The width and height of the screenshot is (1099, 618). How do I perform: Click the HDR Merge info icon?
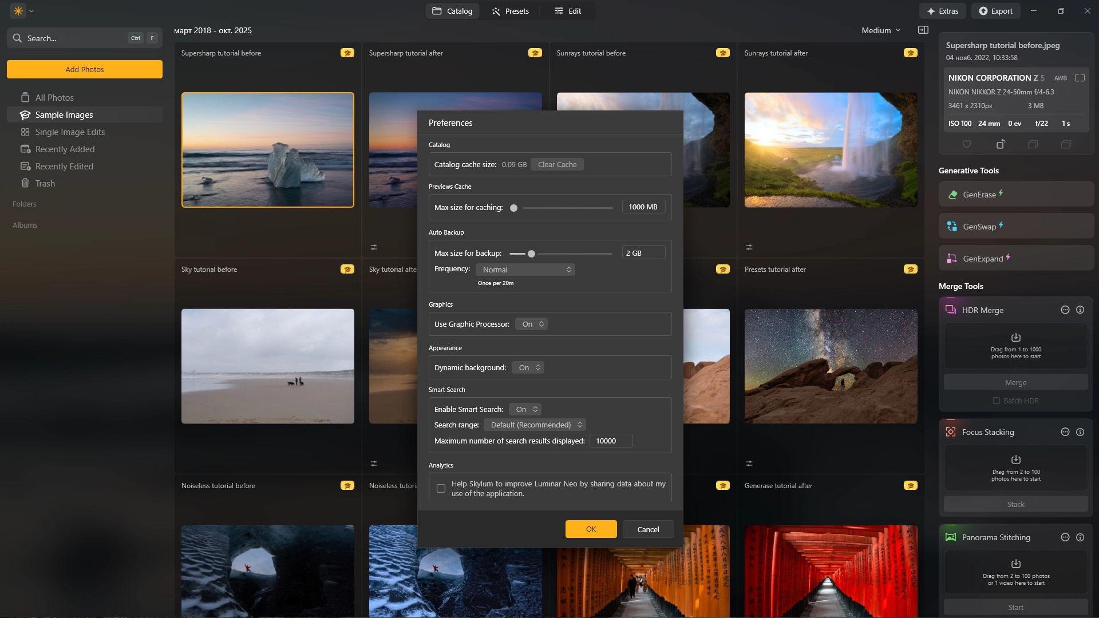tap(1080, 310)
